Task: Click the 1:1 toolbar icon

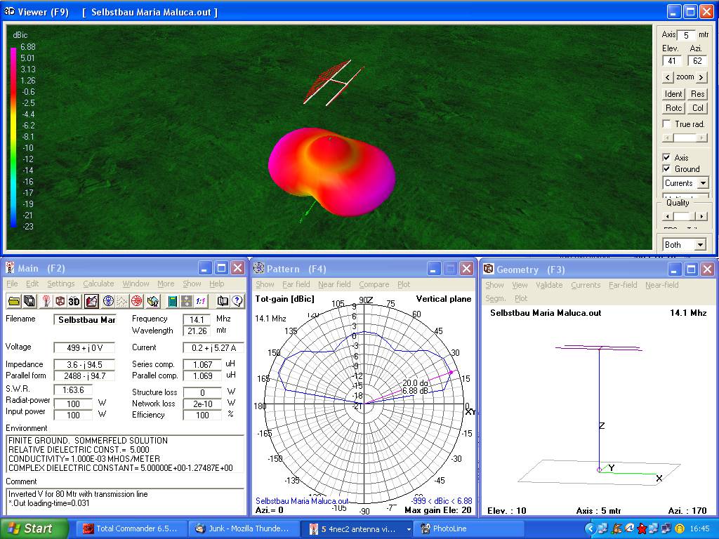Action: (201, 301)
